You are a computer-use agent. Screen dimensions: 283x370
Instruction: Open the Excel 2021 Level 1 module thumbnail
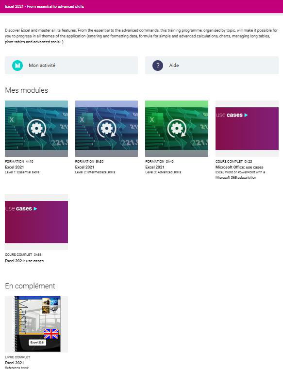pos(36,129)
